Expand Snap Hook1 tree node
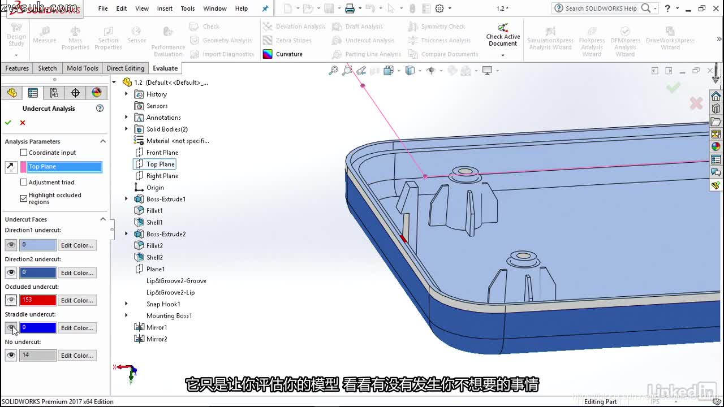The height and width of the screenshot is (407, 724). click(126, 304)
